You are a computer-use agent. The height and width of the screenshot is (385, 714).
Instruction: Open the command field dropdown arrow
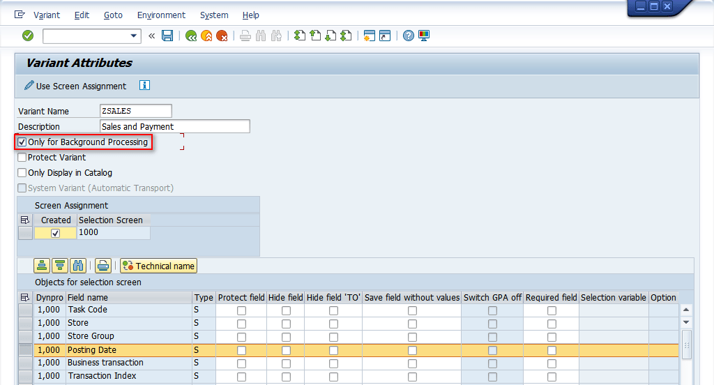point(135,36)
